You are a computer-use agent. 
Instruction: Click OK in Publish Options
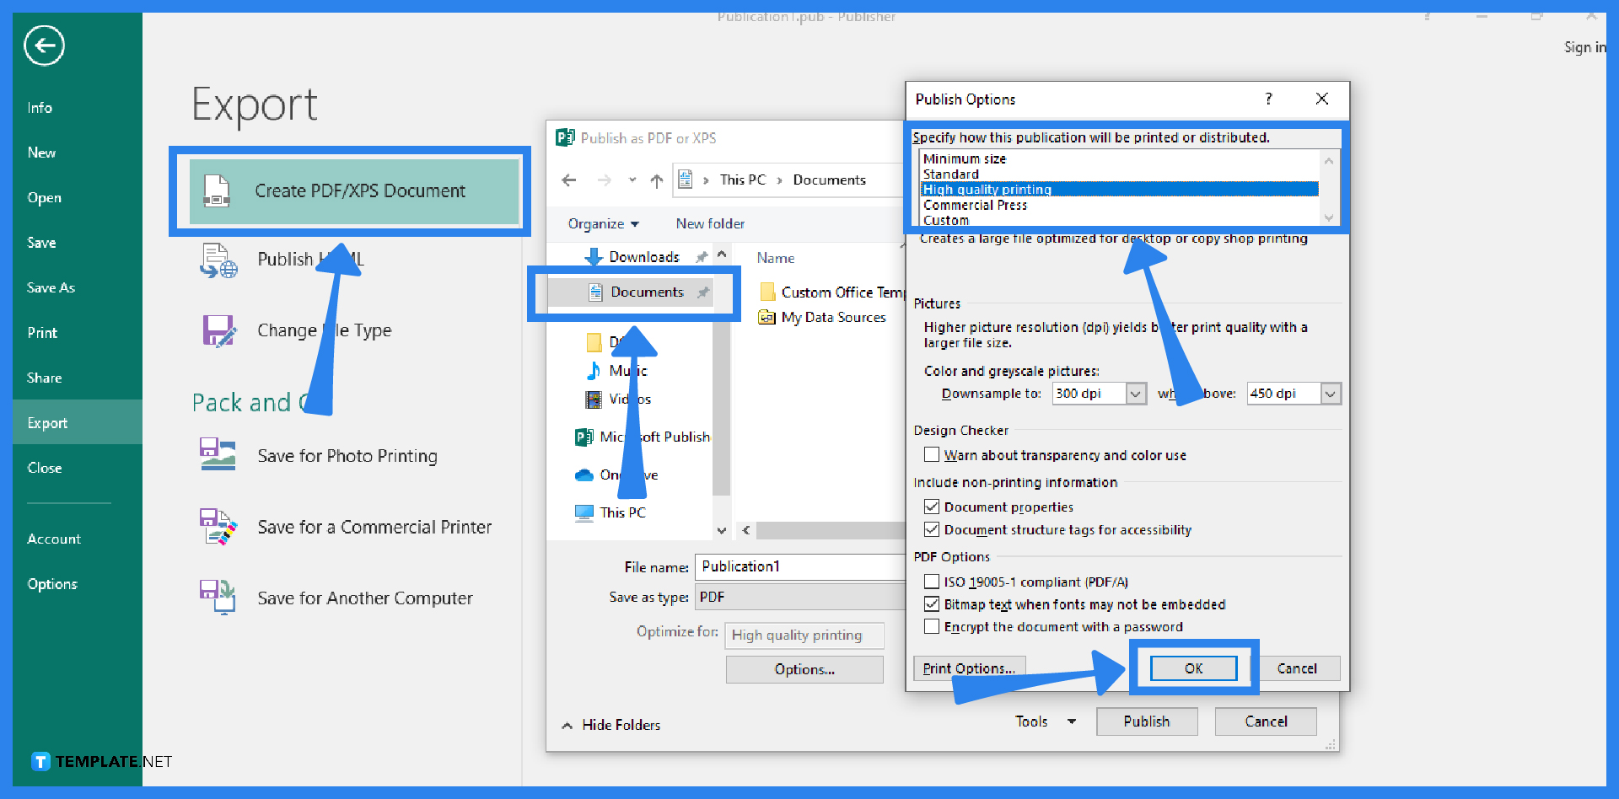(x=1191, y=668)
